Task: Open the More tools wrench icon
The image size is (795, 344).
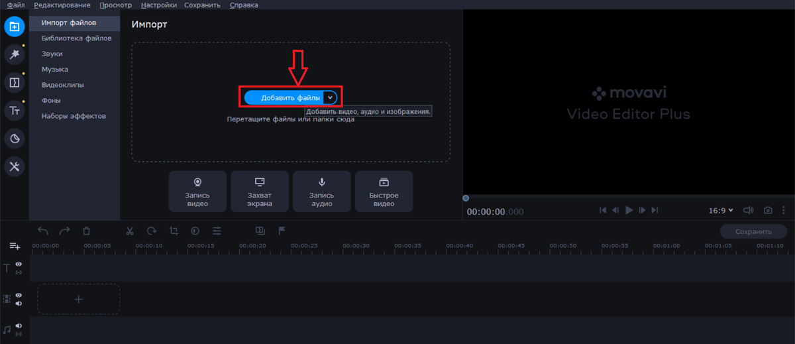Action: coord(15,166)
